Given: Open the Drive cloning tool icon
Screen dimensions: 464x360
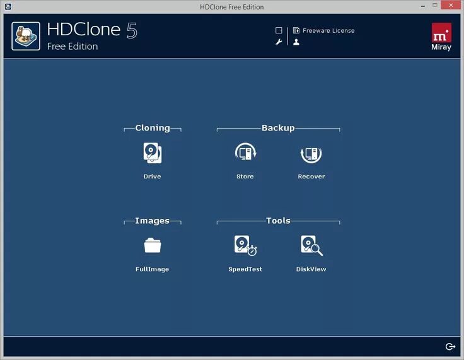Looking at the screenshot, I should tap(153, 153).
